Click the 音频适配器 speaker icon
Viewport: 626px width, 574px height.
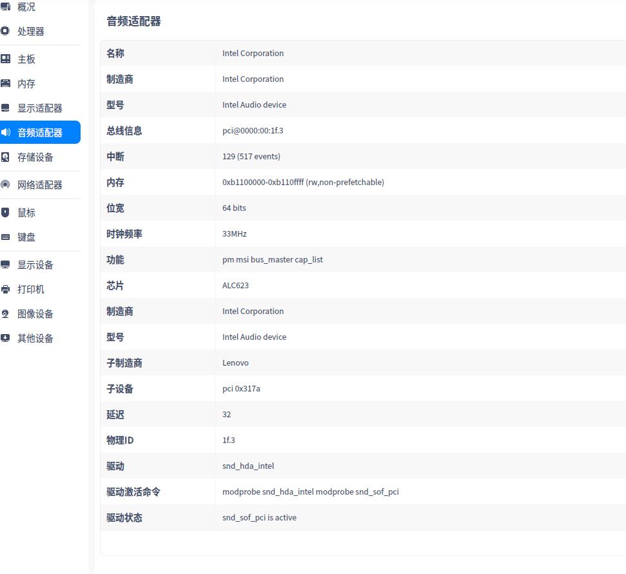pyautogui.click(x=5, y=132)
